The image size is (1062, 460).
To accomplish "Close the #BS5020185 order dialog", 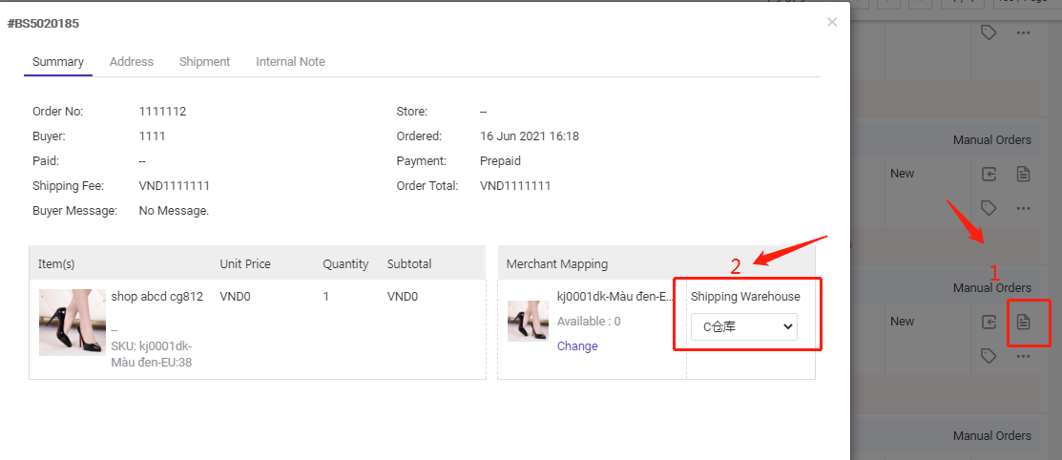I will 832,22.
